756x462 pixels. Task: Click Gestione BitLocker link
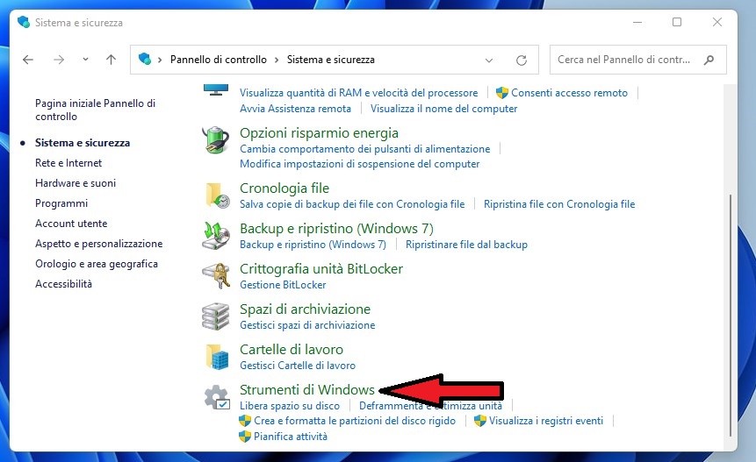(x=283, y=285)
